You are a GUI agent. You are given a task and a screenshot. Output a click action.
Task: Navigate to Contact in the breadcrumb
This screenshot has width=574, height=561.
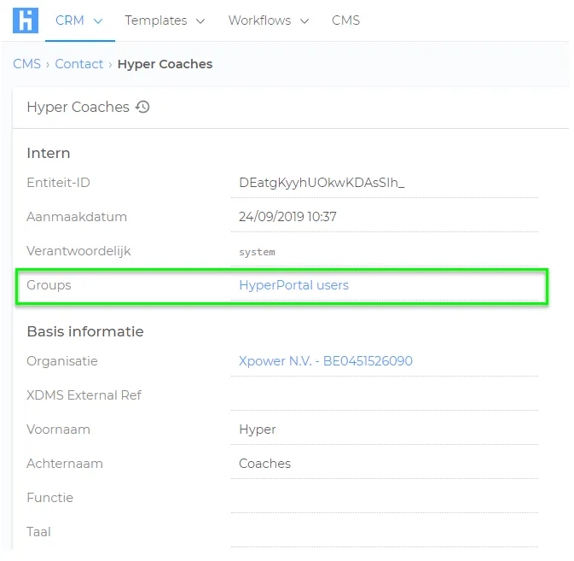(x=79, y=64)
